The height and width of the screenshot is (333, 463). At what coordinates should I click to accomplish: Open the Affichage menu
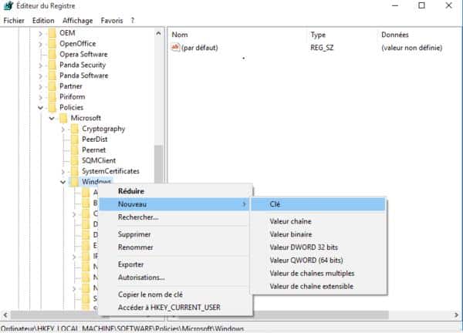pos(78,20)
